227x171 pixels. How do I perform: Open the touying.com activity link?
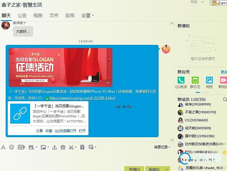(x=82, y=98)
